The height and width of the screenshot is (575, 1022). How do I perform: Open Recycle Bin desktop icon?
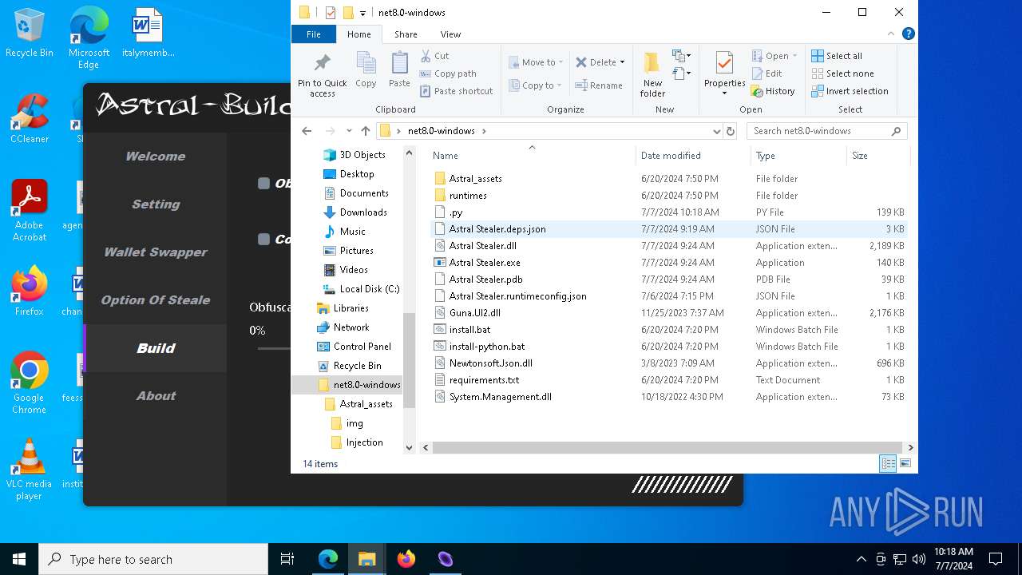[30, 34]
